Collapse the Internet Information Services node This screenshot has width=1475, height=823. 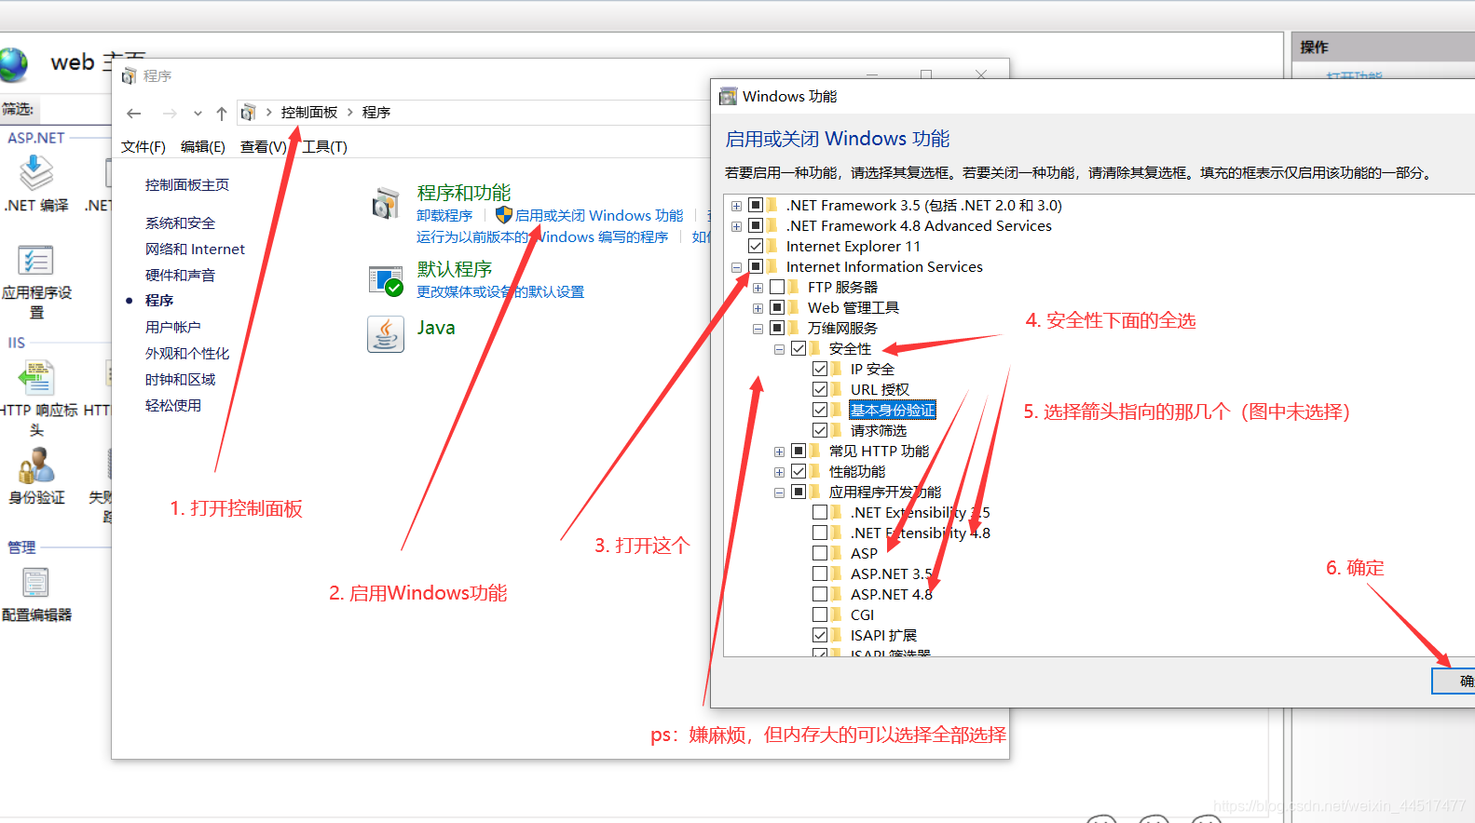pyautogui.click(x=737, y=267)
